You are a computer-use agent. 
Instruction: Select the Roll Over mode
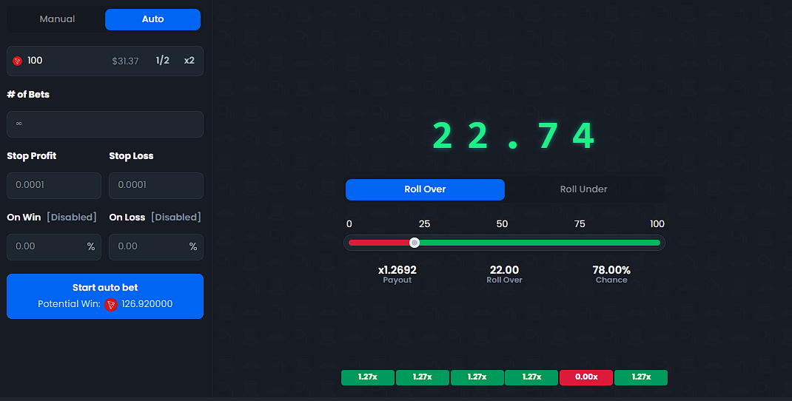coord(425,189)
